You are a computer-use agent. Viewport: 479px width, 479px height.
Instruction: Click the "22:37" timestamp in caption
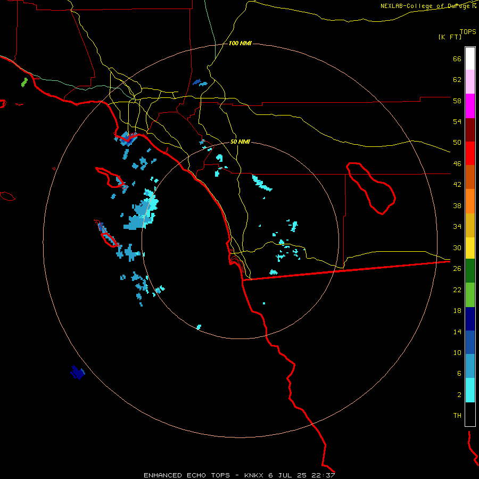tap(323, 475)
